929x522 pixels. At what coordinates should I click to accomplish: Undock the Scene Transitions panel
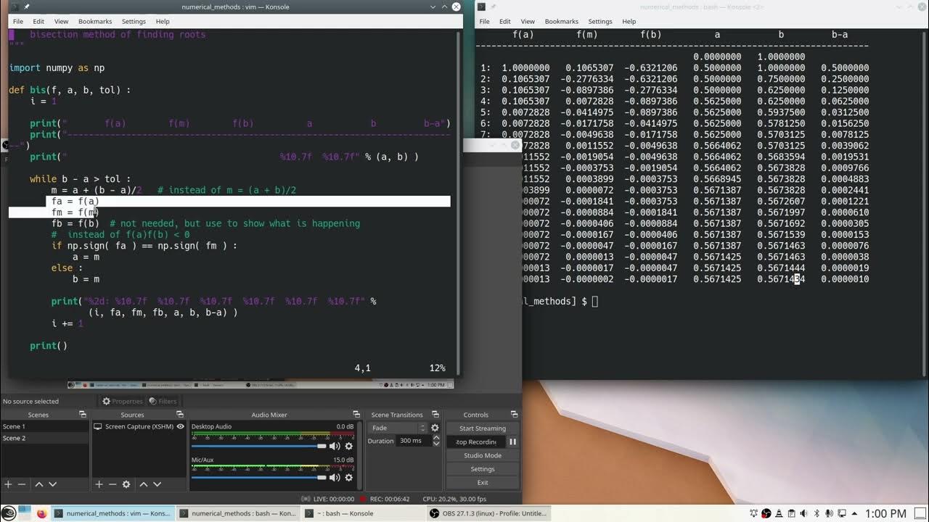(435, 415)
